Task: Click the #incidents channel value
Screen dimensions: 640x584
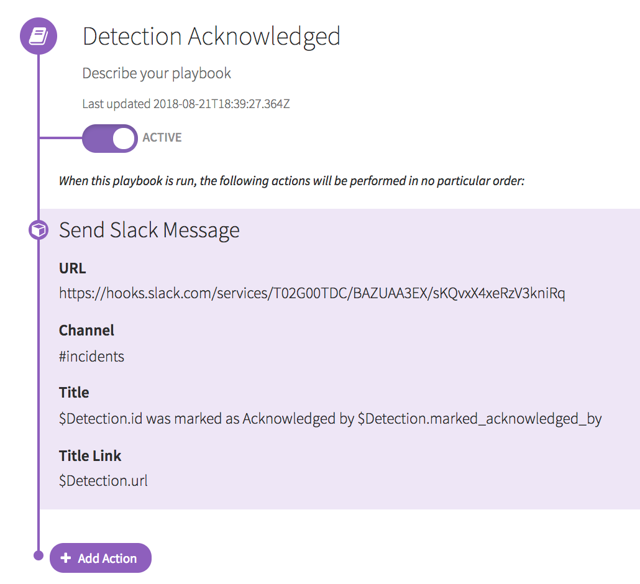Action: click(91, 357)
